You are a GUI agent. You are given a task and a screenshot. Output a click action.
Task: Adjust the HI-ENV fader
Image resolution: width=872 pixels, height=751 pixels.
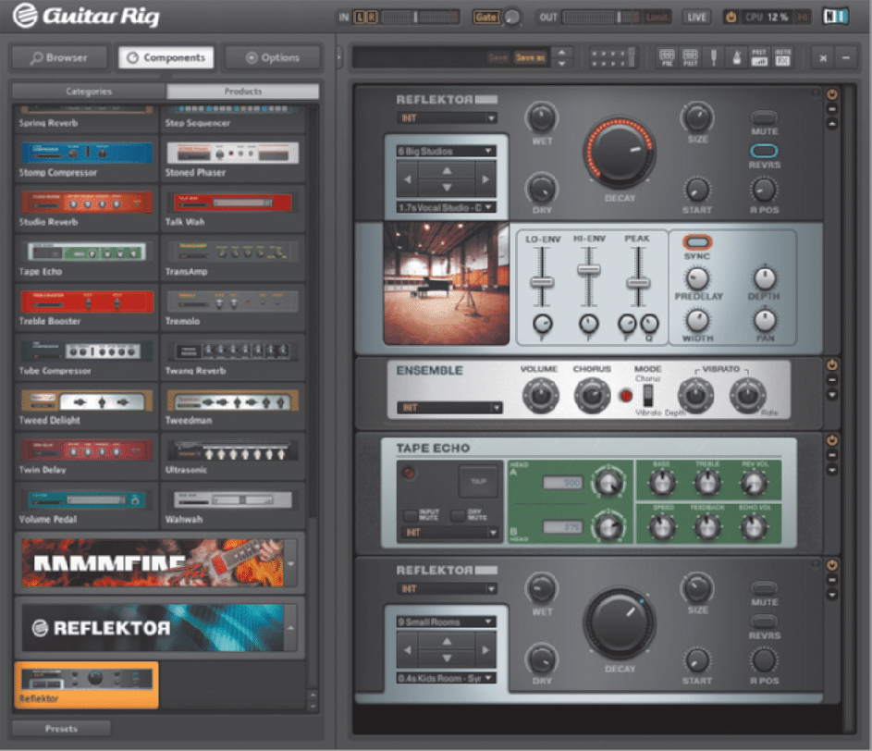click(x=588, y=270)
